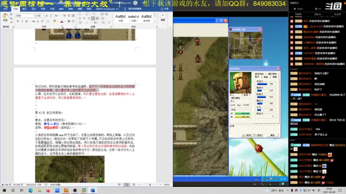Click the Shading paint bucket icon
Screen dimensions: 346x194
pyautogui.click(x=80, y=22)
